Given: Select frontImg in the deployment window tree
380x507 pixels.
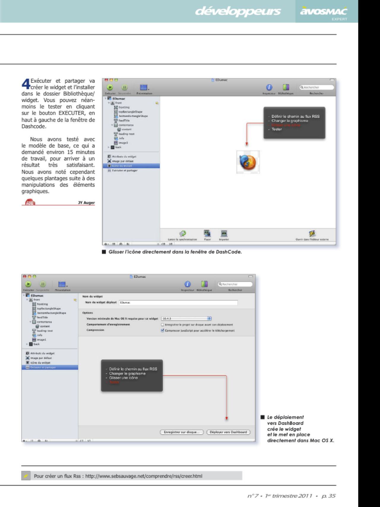Looking at the screenshot, I should [40, 304].
